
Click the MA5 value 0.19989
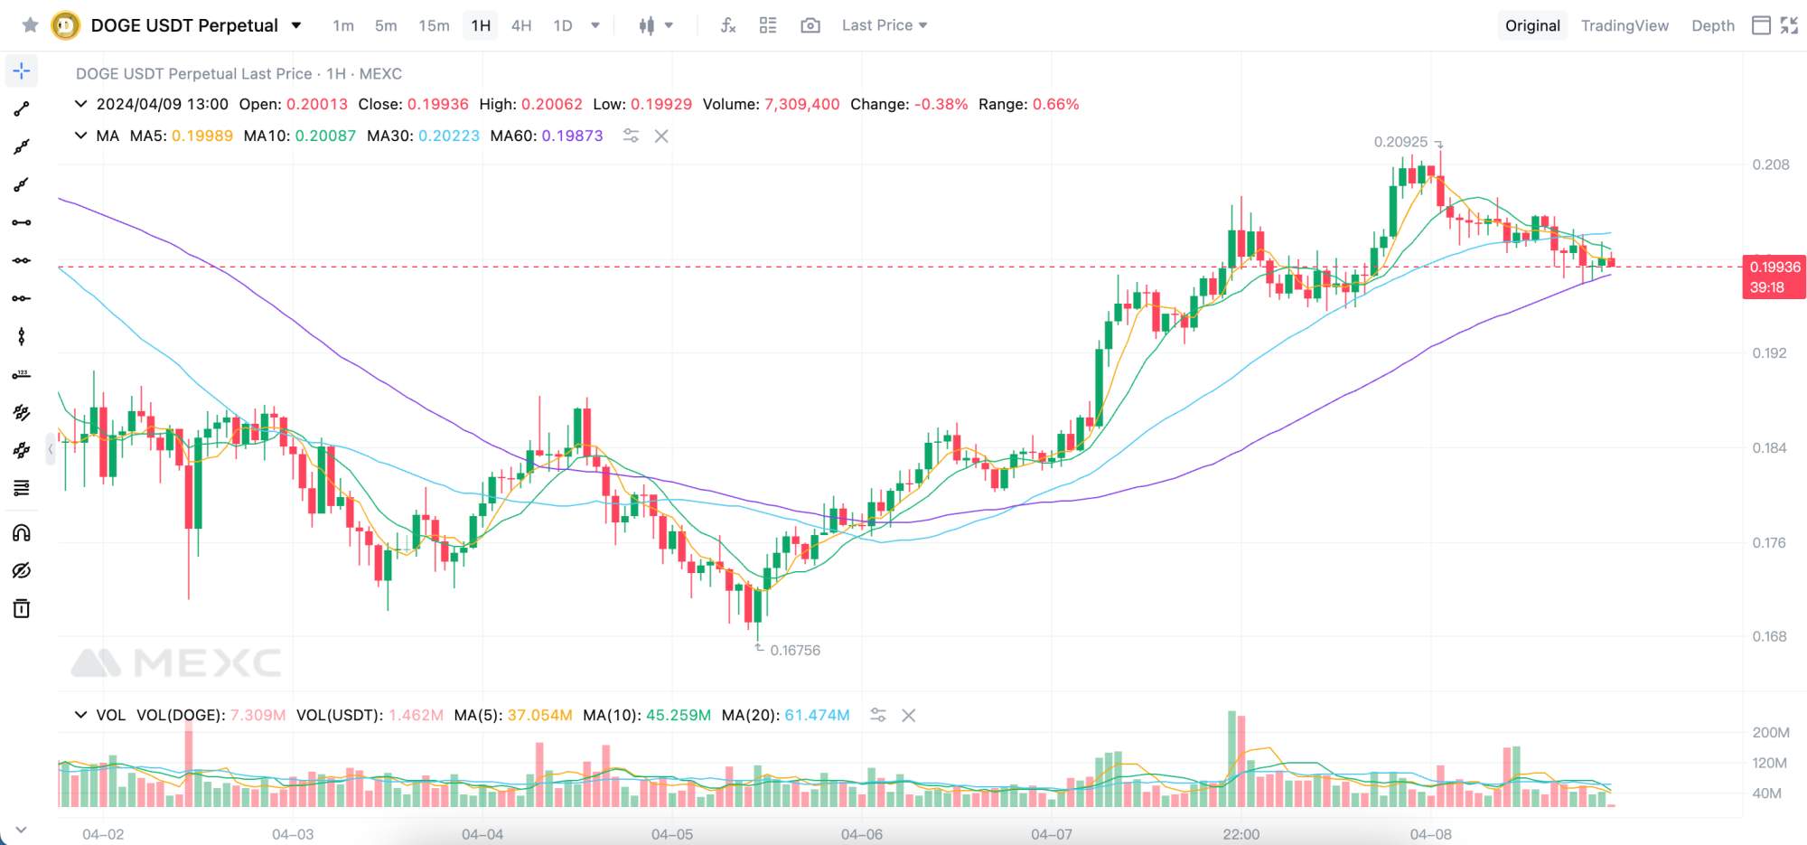[202, 136]
